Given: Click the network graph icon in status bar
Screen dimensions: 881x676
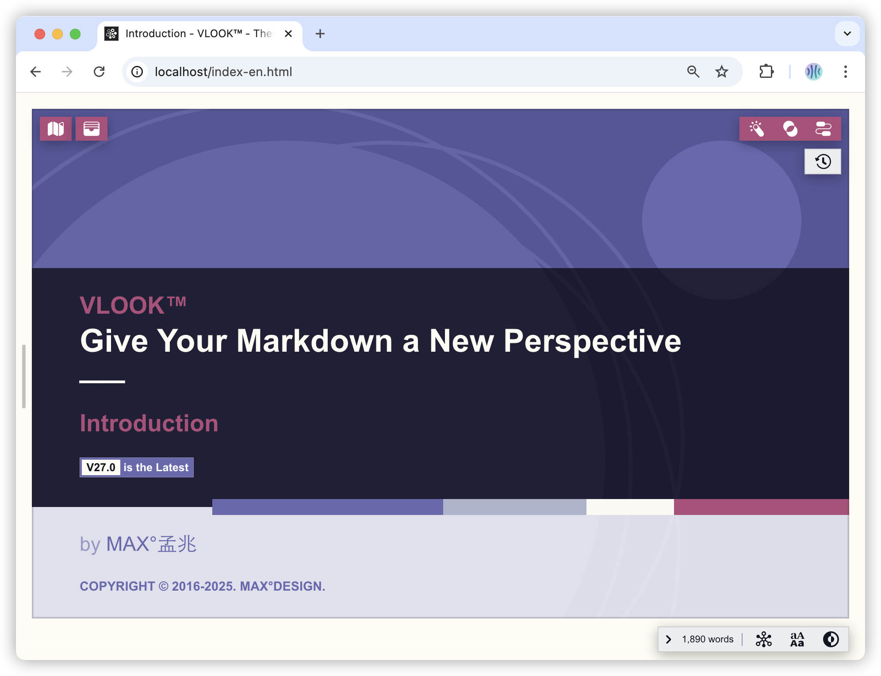Looking at the screenshot, I should pos(763,639).
